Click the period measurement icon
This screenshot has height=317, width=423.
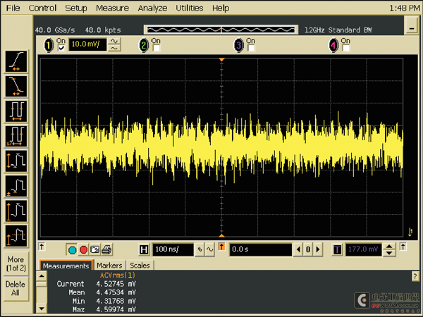(x=16, y=111)
